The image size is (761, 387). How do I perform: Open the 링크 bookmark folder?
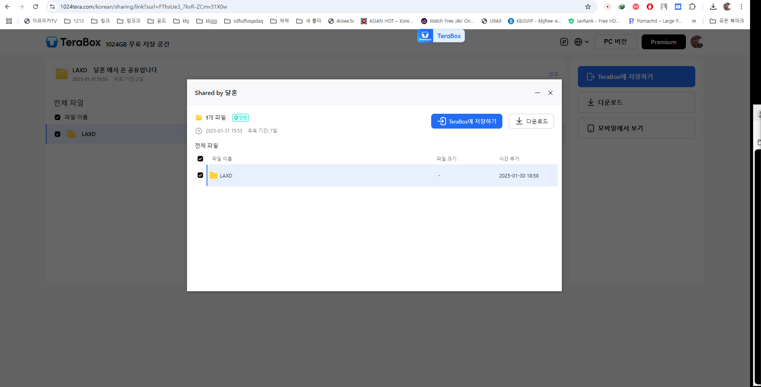101,21
